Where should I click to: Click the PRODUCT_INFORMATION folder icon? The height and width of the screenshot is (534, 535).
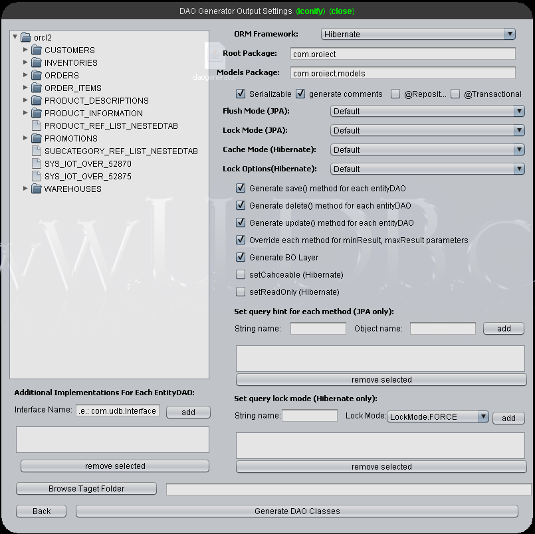[36, 113]
